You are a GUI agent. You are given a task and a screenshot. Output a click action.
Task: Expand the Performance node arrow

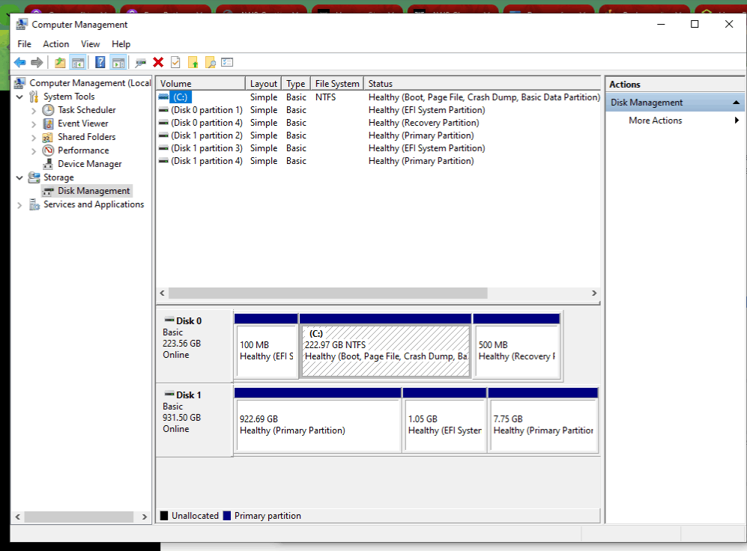click(34, 151)
